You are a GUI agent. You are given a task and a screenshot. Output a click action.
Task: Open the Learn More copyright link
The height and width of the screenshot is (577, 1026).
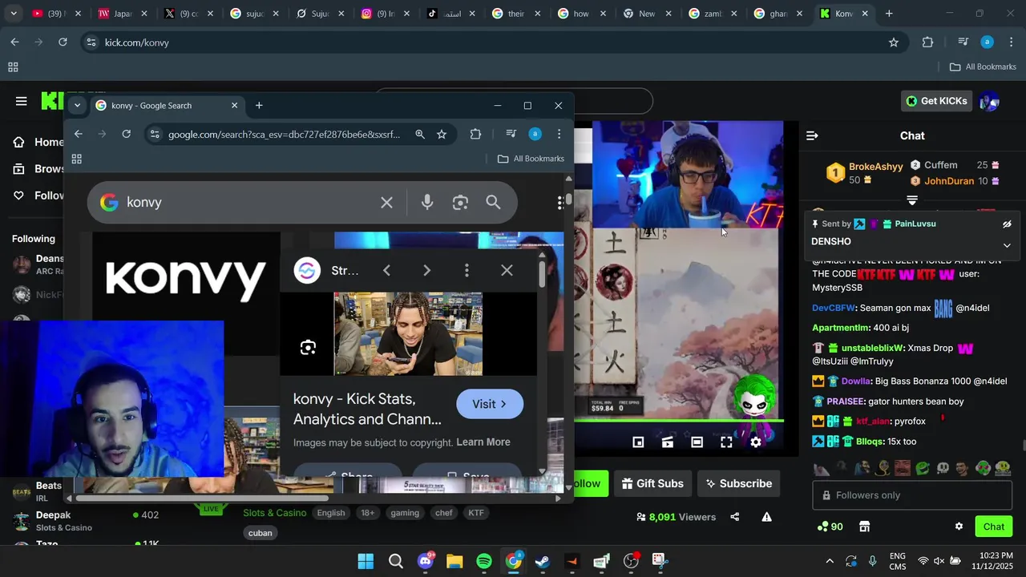coord(483,442)
